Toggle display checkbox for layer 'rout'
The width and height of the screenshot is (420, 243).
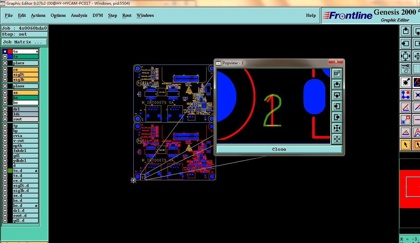click(x=5, y=119)
